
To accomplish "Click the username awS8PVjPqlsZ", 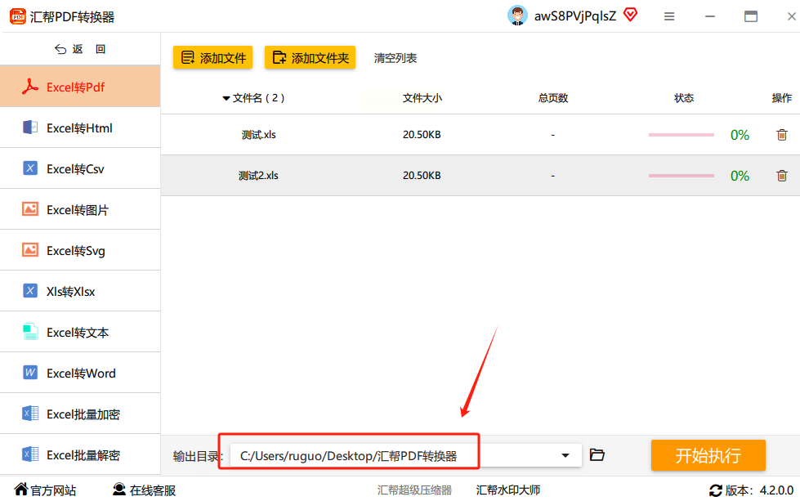I will pyautogui.click(x=575, y=16).
